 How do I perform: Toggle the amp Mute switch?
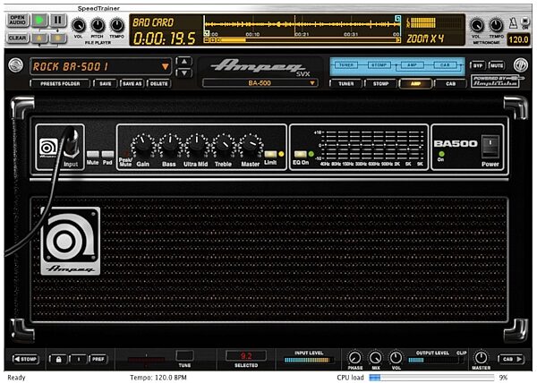[93, 155]
